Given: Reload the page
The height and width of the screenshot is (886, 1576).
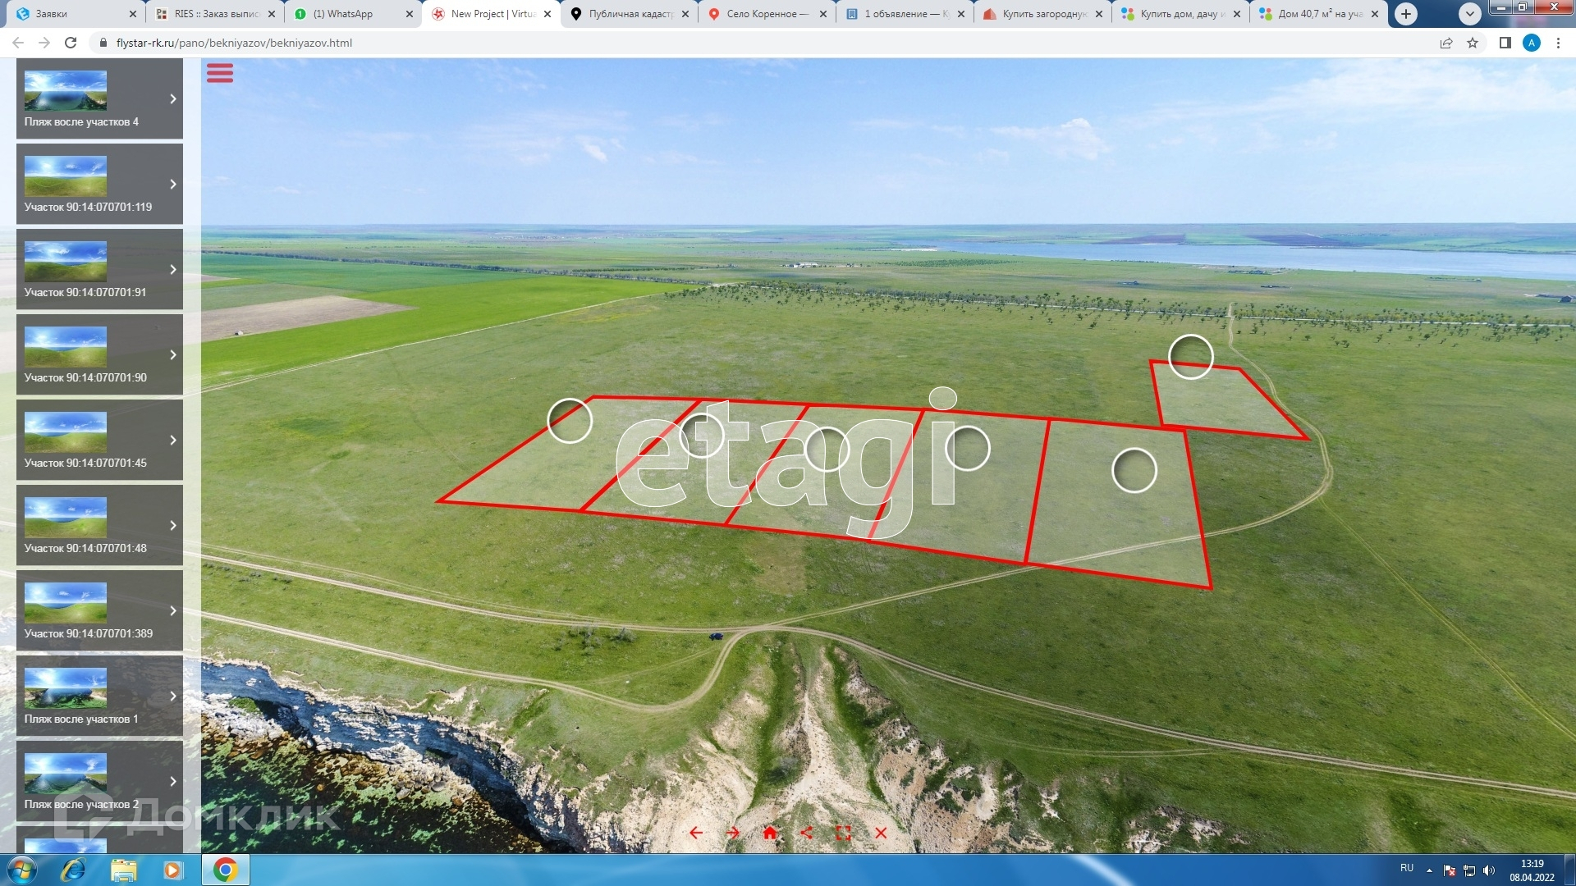Looking at the screenshot, I should 71,43.
